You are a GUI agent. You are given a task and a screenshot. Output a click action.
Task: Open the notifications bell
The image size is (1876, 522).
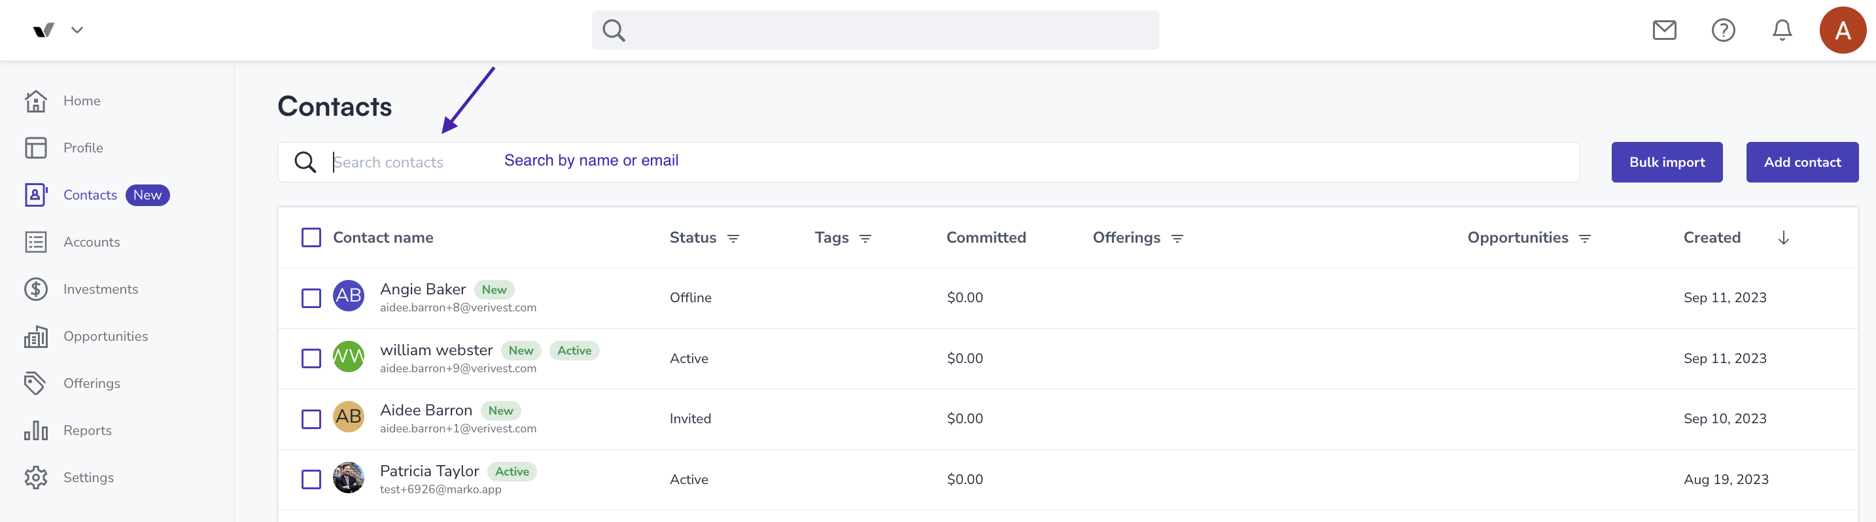[1782, 30]
